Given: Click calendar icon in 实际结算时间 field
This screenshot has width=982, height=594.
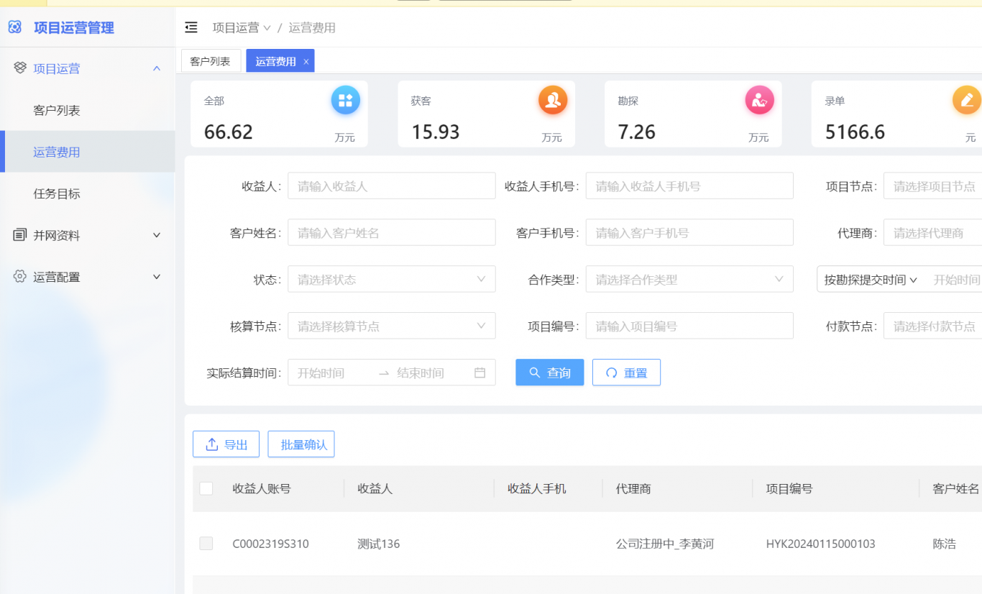Looking at the screenshot, I should tap(480, 373).
